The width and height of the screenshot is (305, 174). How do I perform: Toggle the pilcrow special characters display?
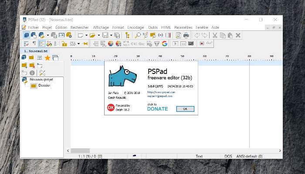click(x=34, y=43)
